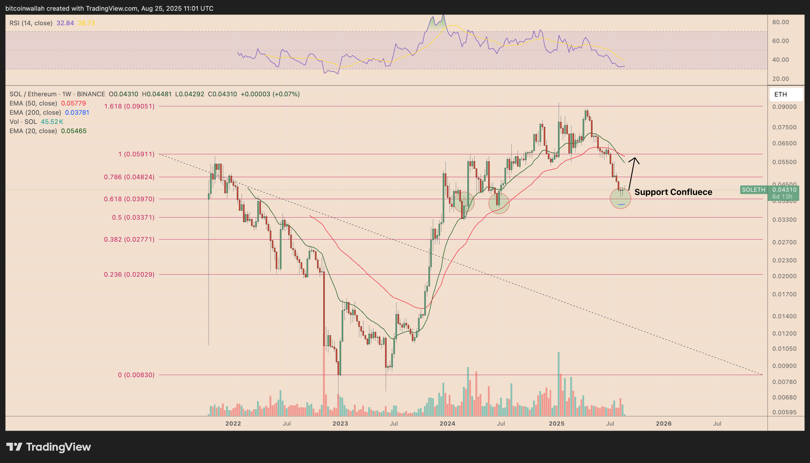Click the EMA 200 value 0.03781
This screenshot has width=810, height=463.
click(x=77, y=113)
